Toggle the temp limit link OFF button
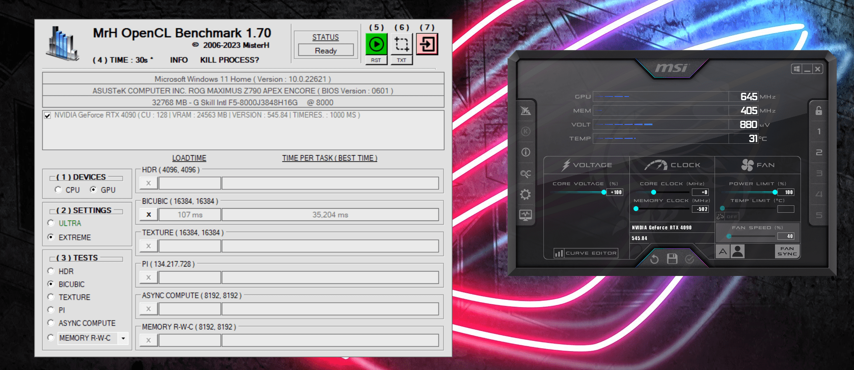854x370 pixels. point(728,216)
